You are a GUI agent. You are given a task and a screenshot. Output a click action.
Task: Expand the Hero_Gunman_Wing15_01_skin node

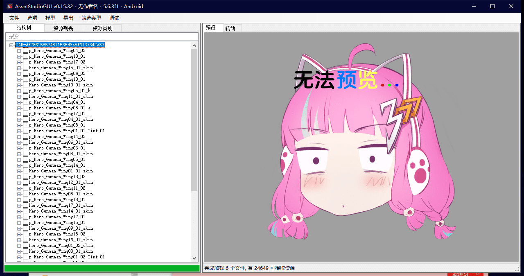19,68
